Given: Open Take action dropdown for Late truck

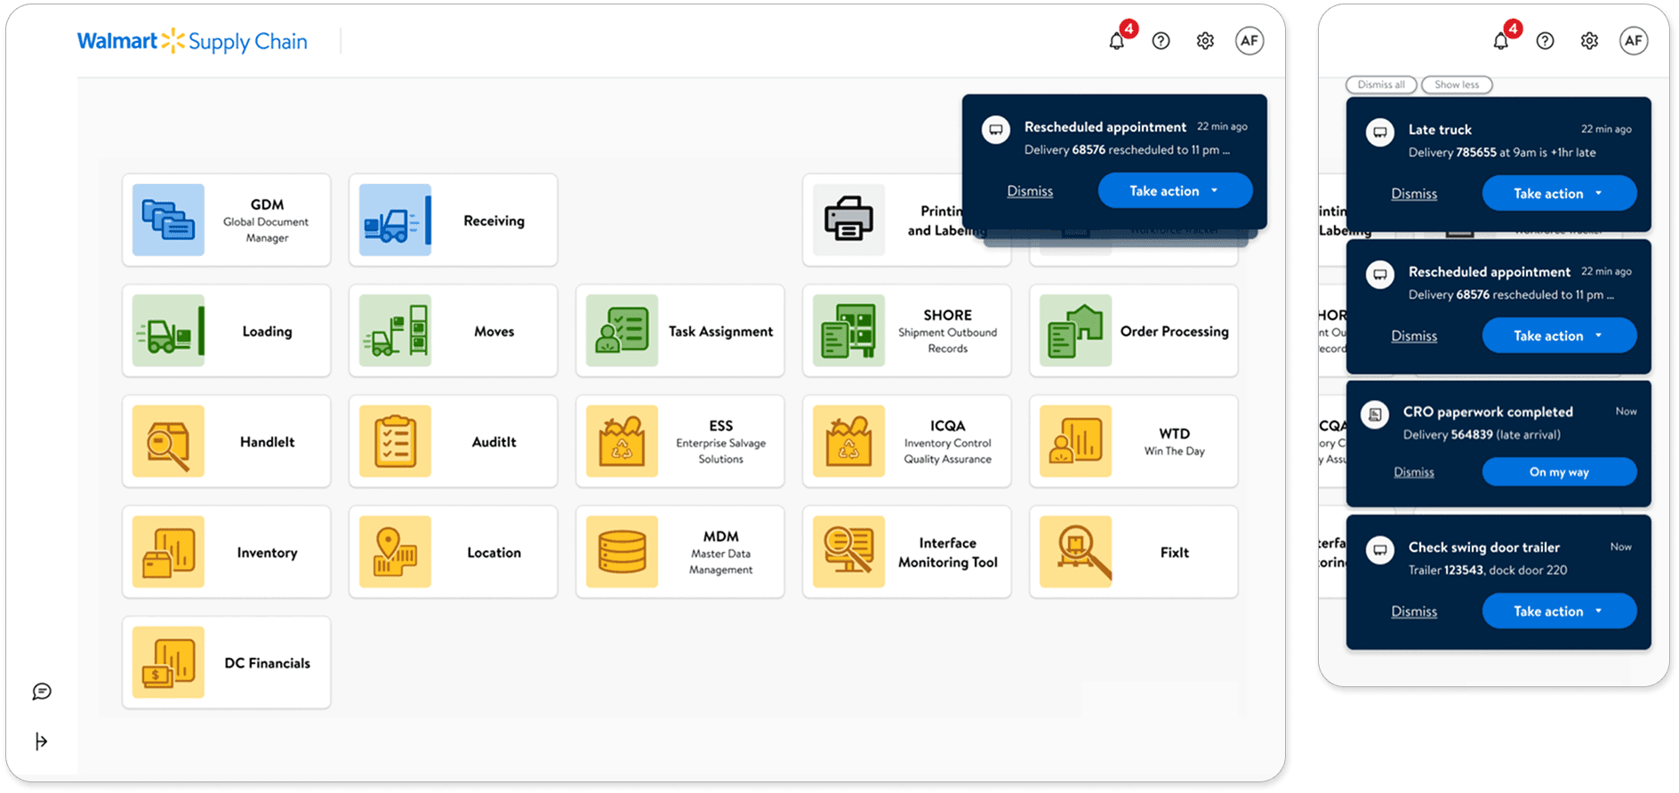Looking at the screenshot, I should (1559, 194).
